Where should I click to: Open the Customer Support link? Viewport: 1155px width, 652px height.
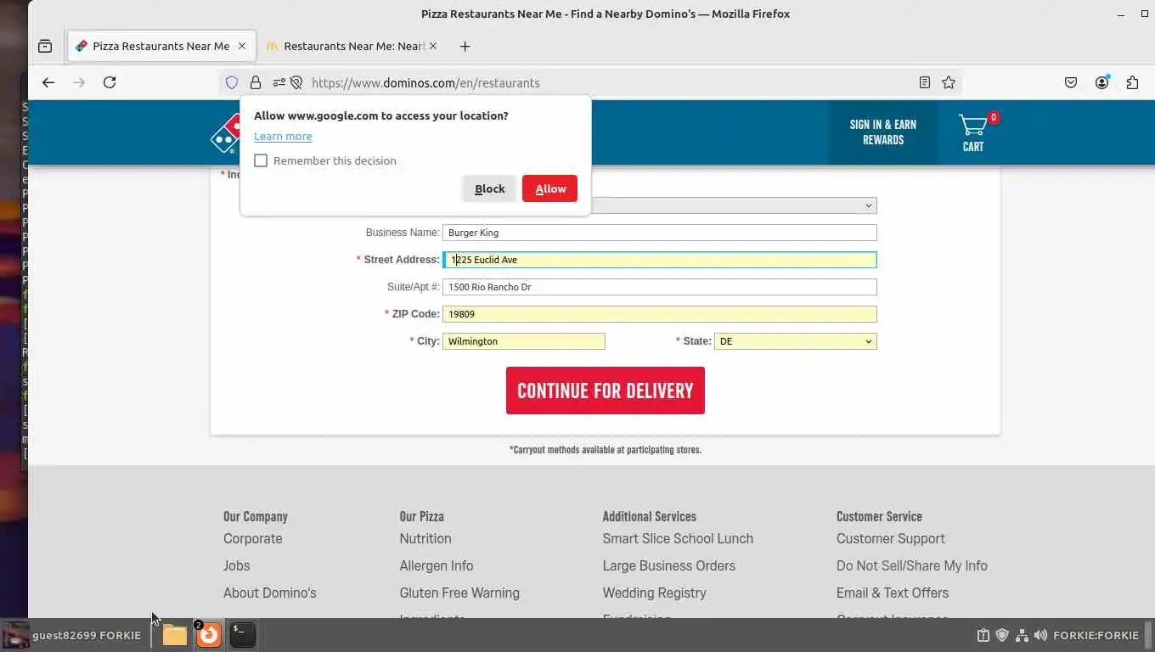click(891, 538)
